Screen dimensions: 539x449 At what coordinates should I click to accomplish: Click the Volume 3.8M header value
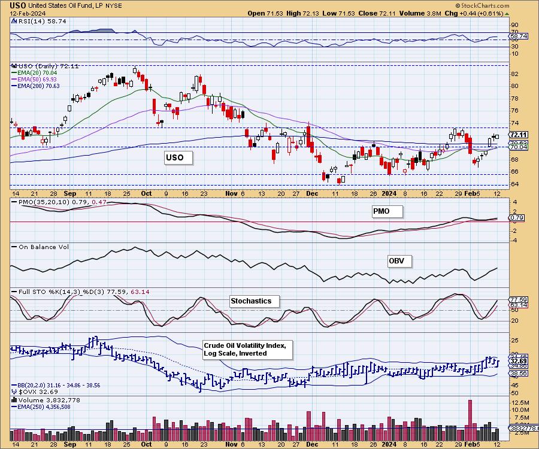[420, 13]
